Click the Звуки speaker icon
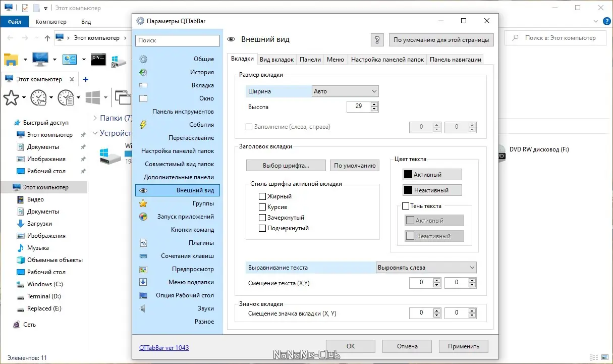This screenshot has height=364, width=613. click(143, 308)
